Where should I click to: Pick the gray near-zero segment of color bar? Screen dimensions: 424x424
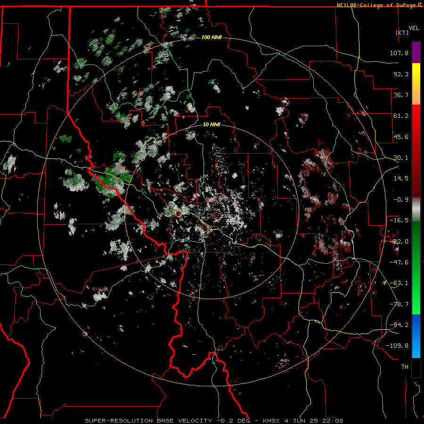(x=416, y=210)
